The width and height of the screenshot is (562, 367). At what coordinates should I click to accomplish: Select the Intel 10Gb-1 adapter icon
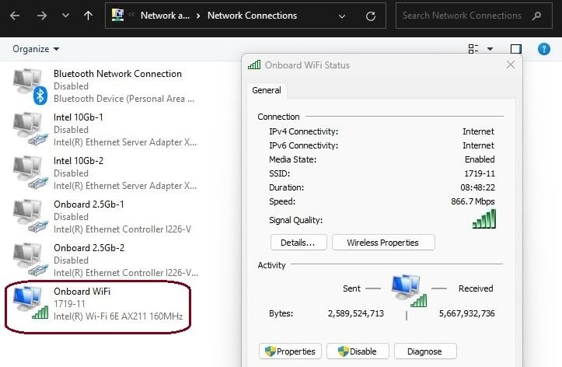pos(30,129)
